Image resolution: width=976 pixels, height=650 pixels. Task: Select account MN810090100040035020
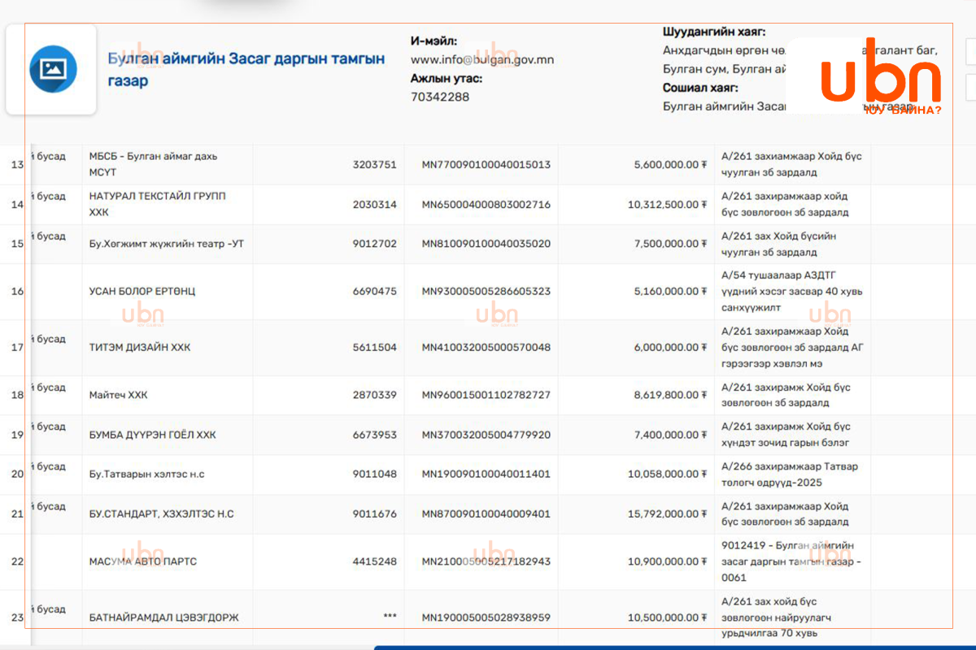pos(486,244)
